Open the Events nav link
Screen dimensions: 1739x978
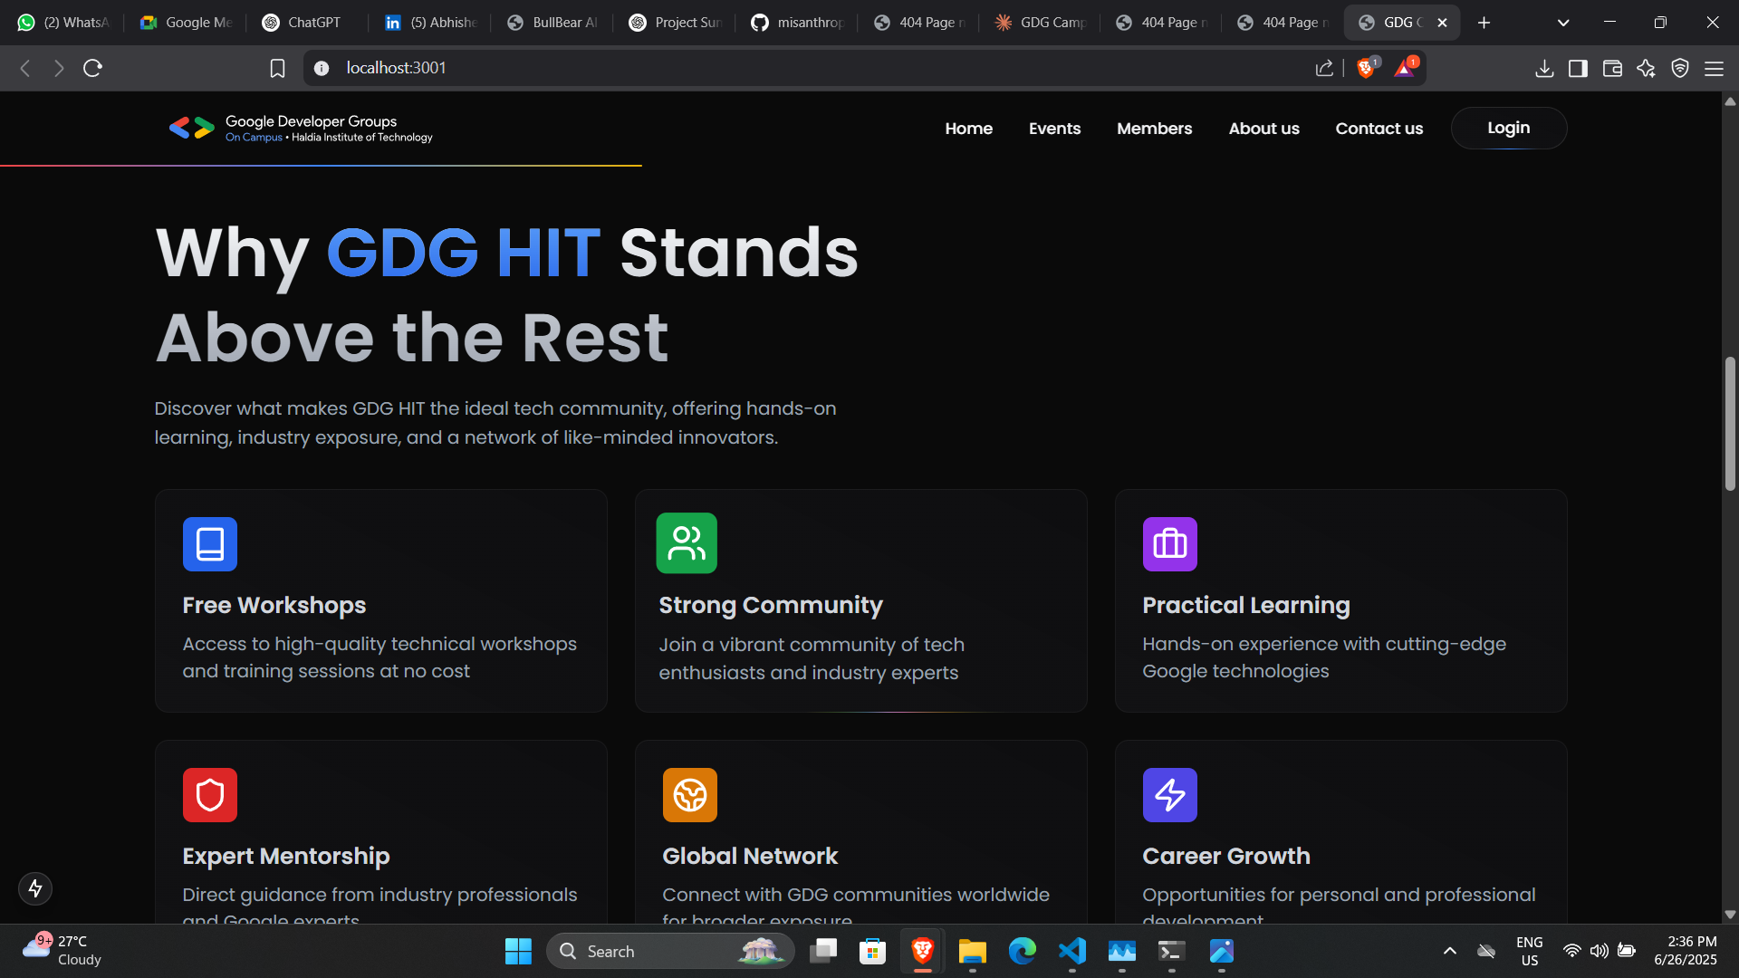[1054, 129]
